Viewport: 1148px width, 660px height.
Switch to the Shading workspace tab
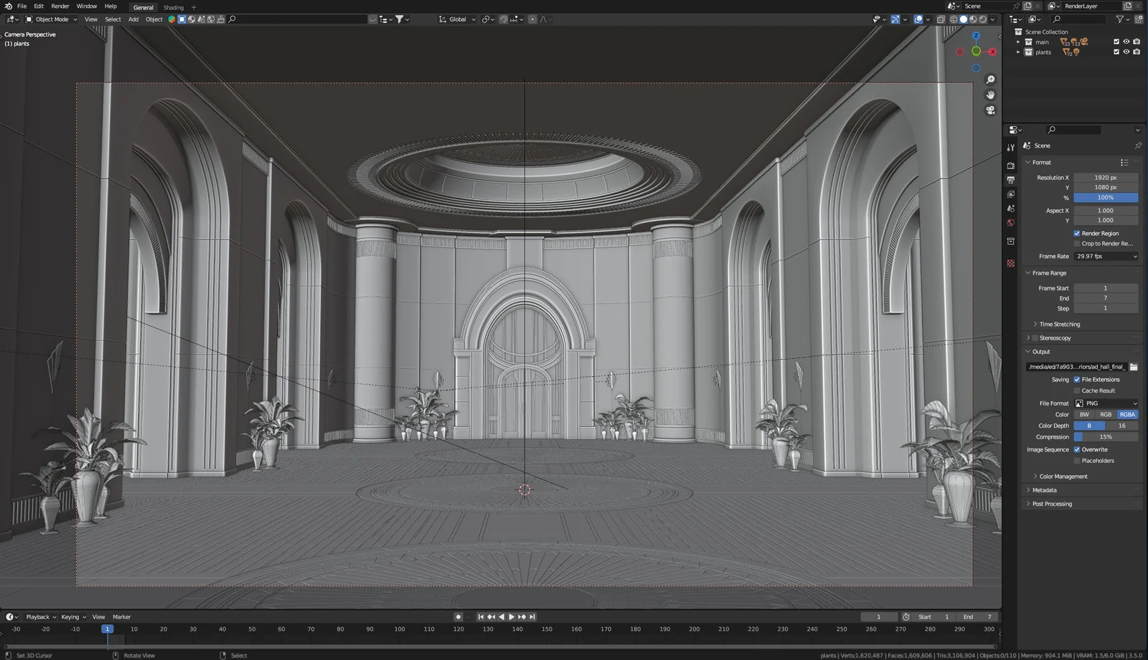(174, 7)
